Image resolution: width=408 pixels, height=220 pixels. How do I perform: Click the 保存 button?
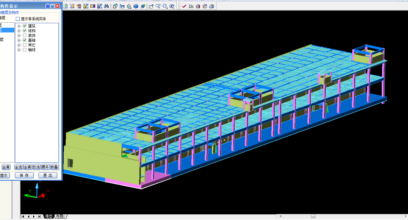[x=25, y=175]
